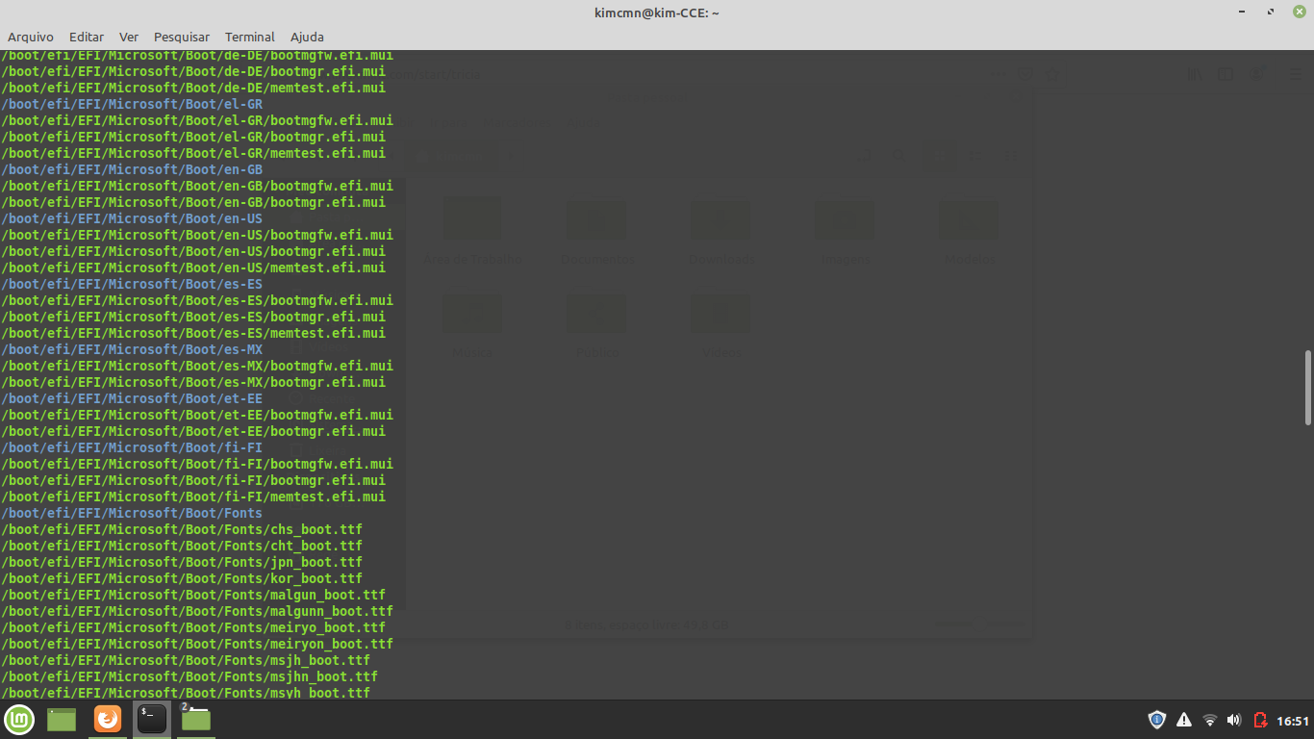Click the line ending Fonts/malgun_boot.ttf
The height and width of the screenshot is (739, 1314).
pos(193,595)
